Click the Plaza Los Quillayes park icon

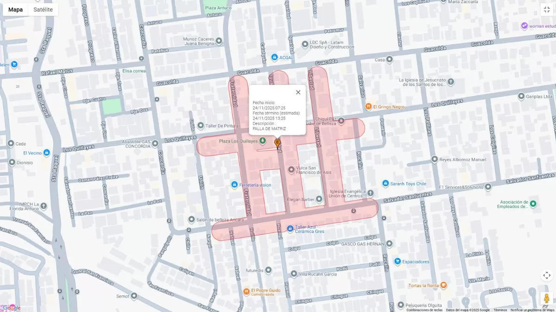click(263, 141)
